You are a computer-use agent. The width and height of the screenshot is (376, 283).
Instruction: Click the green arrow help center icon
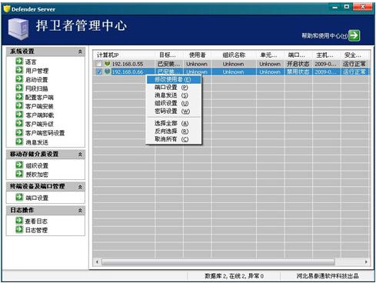pyautogui.click(x=354, y=35)
